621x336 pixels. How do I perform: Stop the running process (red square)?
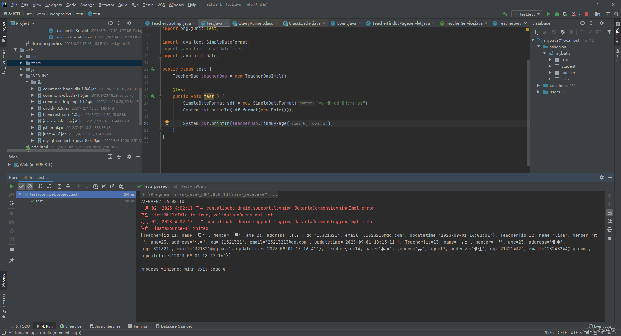[x=587, y=14]
